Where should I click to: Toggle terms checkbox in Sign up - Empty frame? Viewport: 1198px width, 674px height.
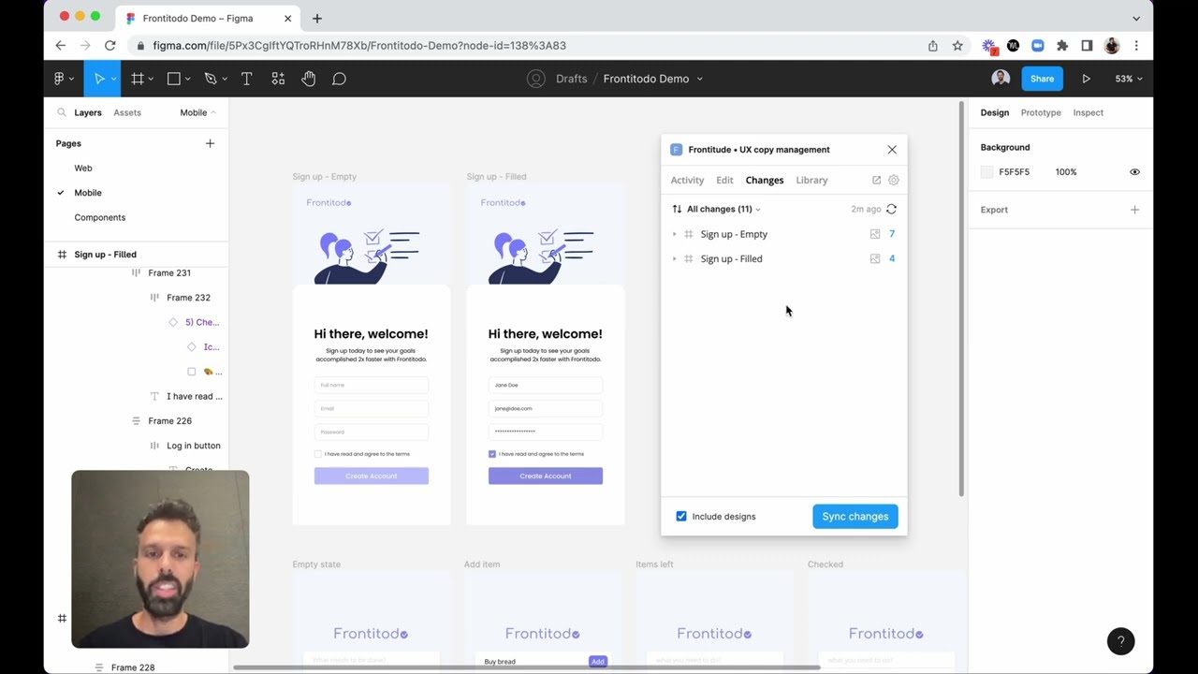pyautogui.click(x=318, y=454)
